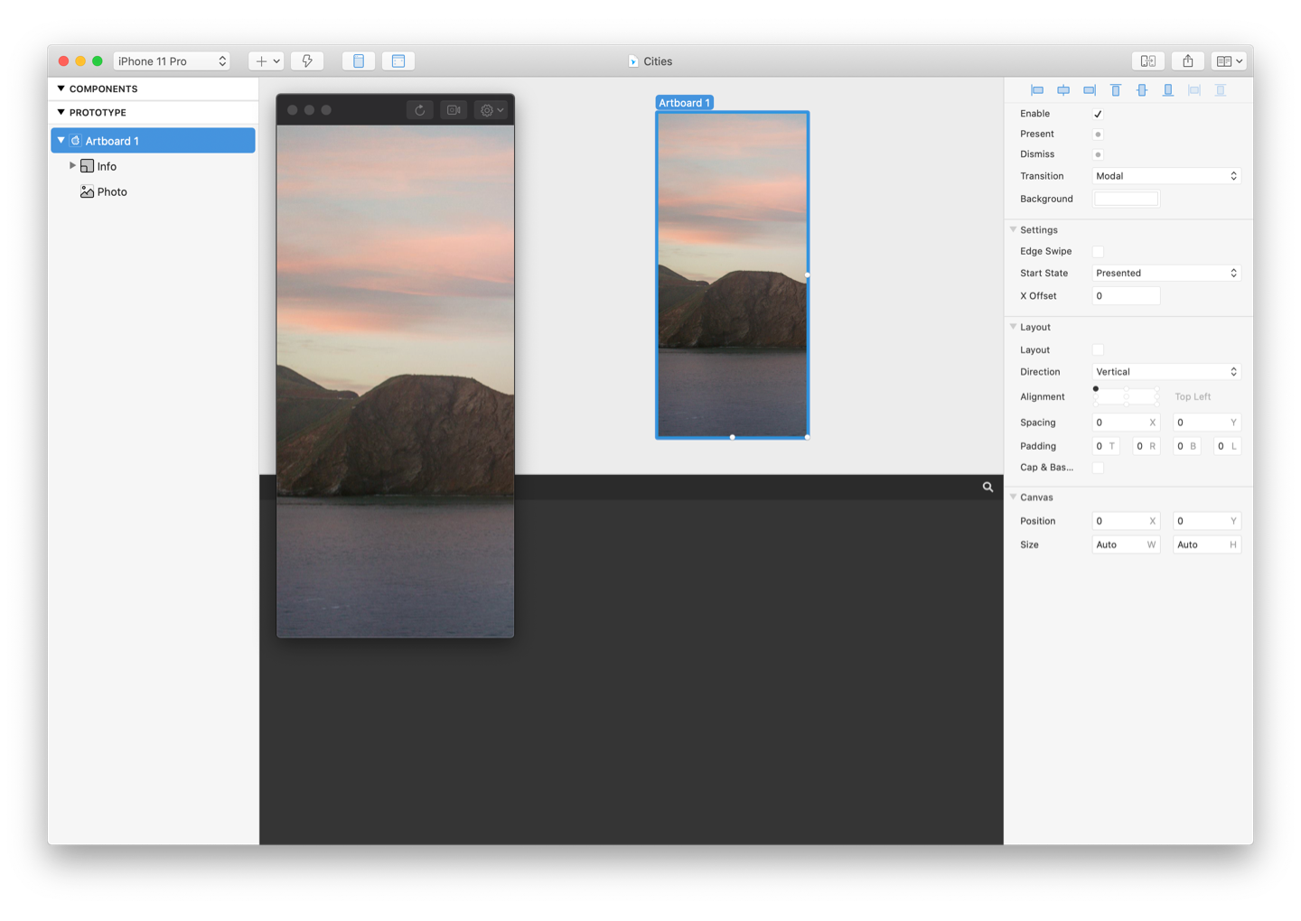Select the Photo layer in sidebar
1301x921 pixels.
(x=112, y=191)
